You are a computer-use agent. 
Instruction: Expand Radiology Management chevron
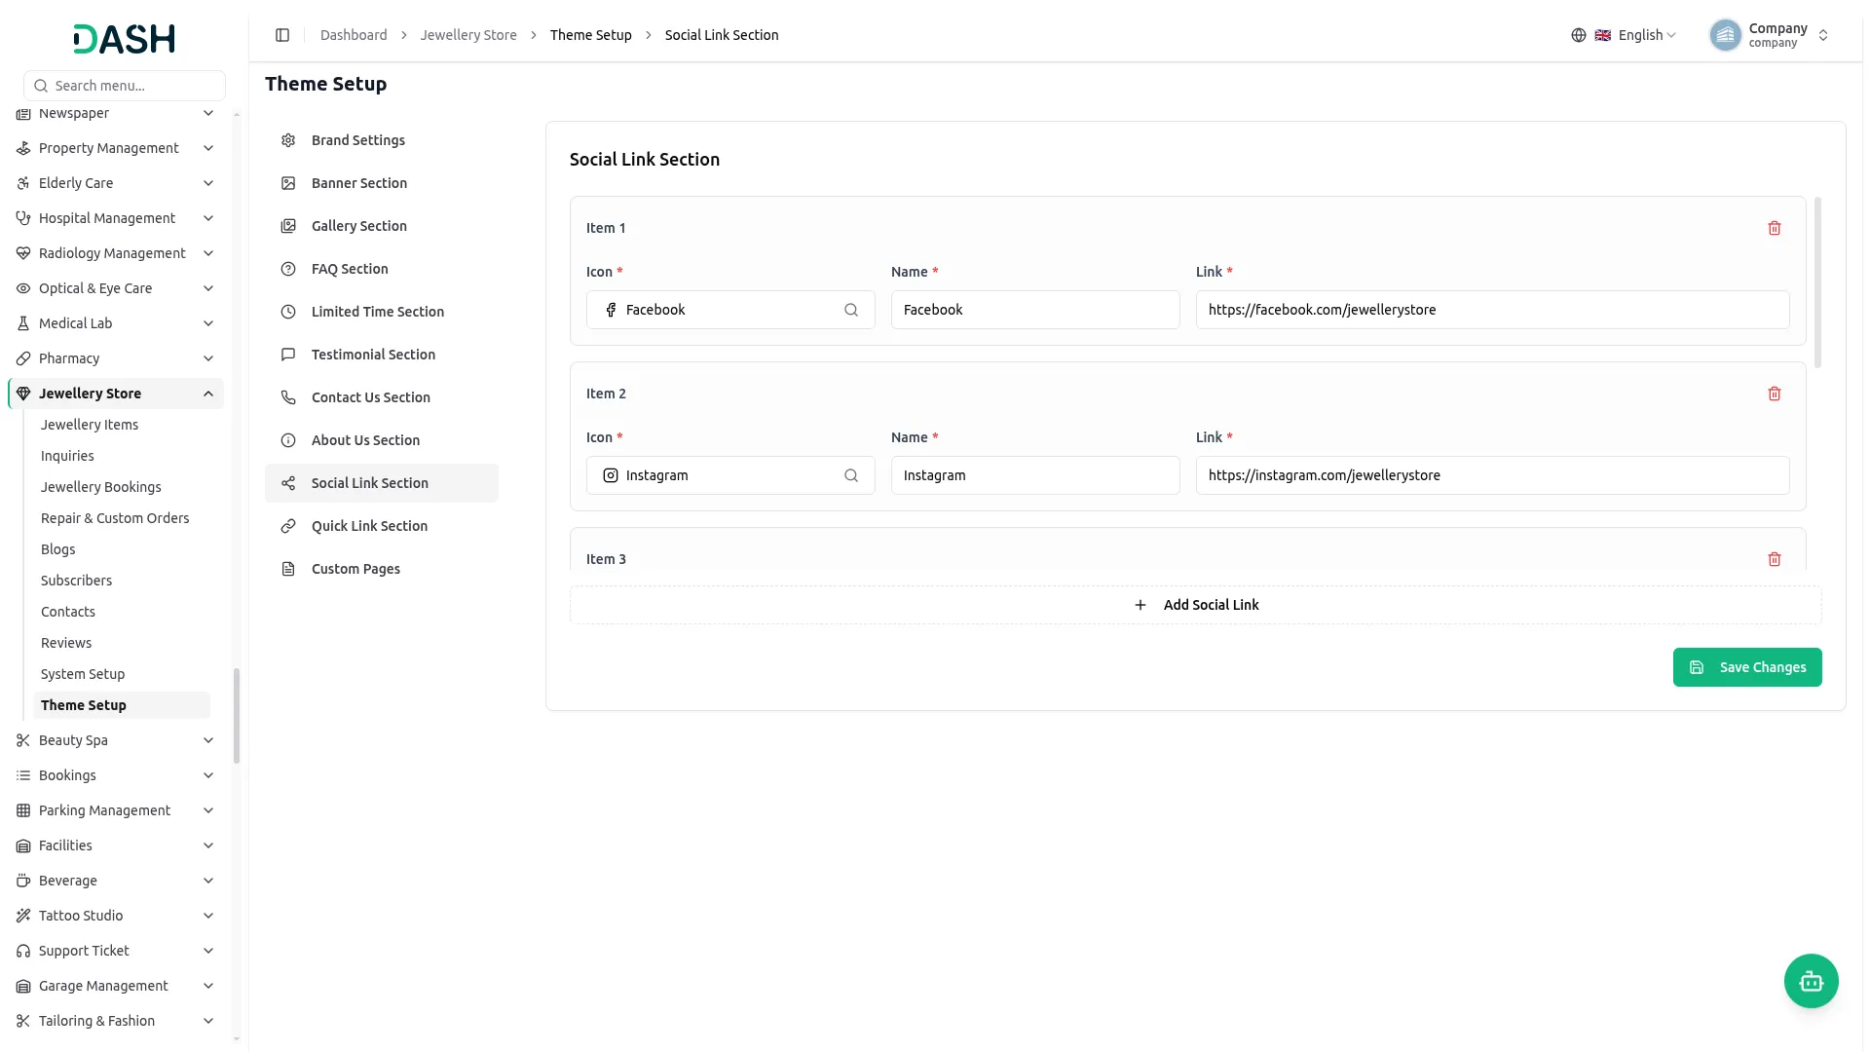(x=208, y=253)
